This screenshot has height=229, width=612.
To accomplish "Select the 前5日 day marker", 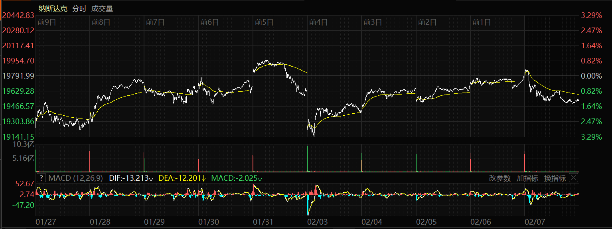I will coord(264,22).
